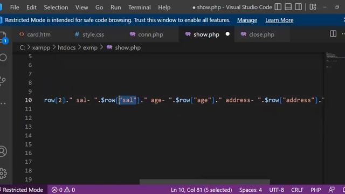This screenshot has width=345, height=194.
Task: Open the Terminal menu
Action: (140, 7)
